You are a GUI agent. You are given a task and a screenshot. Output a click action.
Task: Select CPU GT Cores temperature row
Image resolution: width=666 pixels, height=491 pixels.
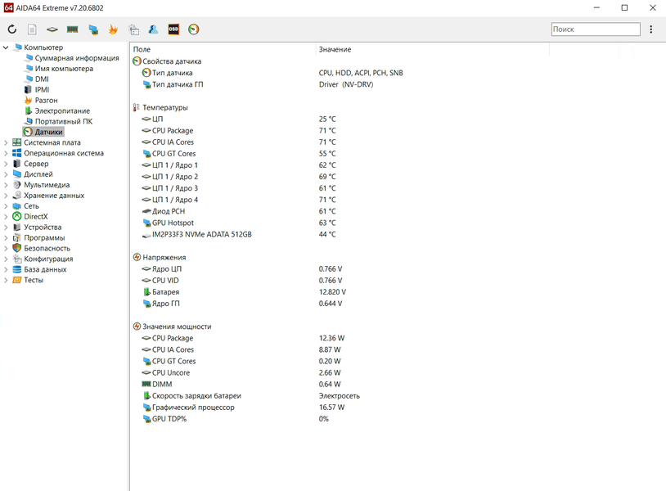point(238,153)
